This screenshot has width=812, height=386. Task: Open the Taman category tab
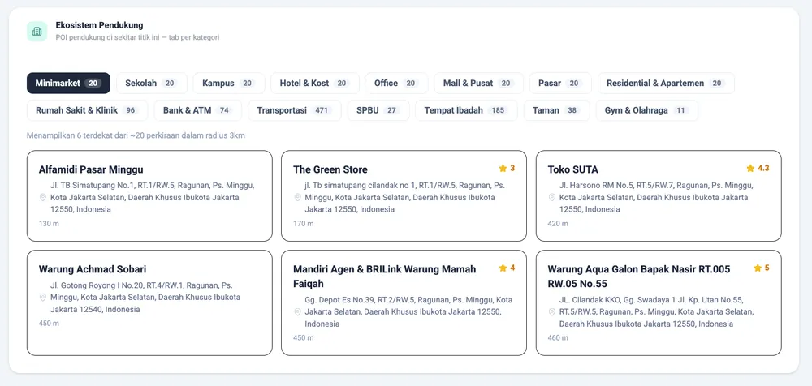(557, 110)
